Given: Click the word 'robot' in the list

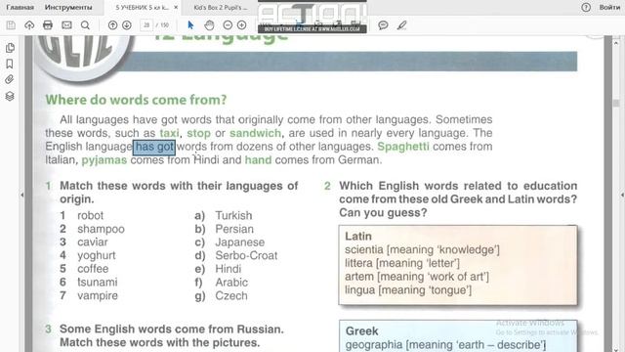Looking at the screenshot, I should pyautogui.click(x=90, y=215).
